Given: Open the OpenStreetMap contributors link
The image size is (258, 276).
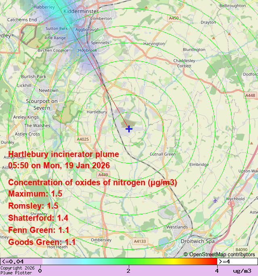Looking at the screenshot, I should coord(219,254).
